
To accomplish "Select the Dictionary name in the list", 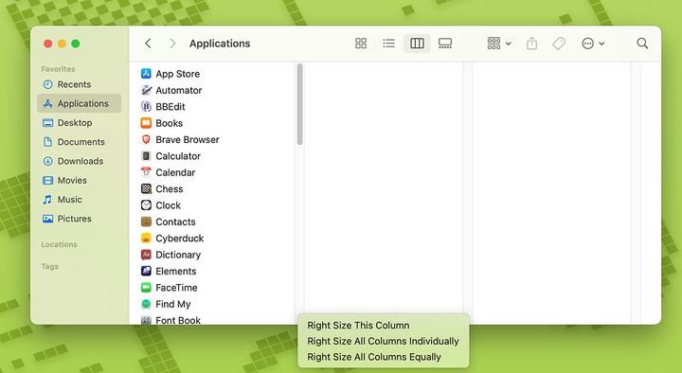I will pyautogui.click(x=178, y=255).
